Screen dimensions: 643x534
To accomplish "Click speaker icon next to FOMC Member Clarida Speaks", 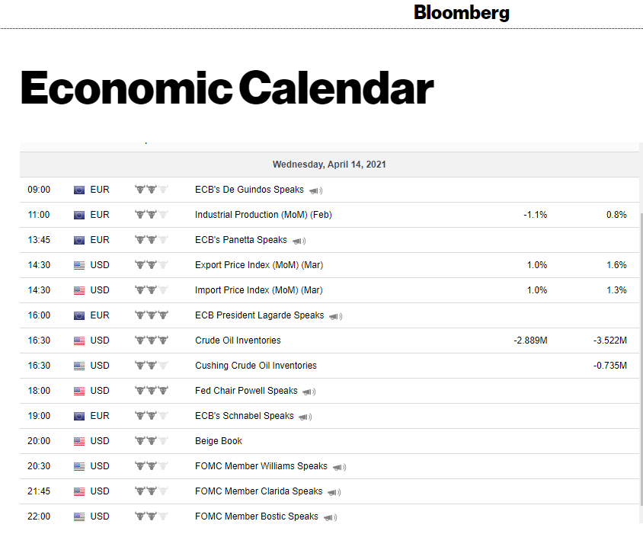I will click(334, 492).
